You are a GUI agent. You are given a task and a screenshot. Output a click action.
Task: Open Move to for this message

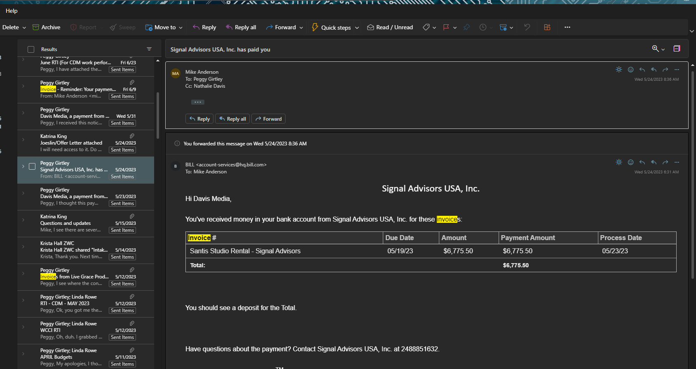pos(161,27)
